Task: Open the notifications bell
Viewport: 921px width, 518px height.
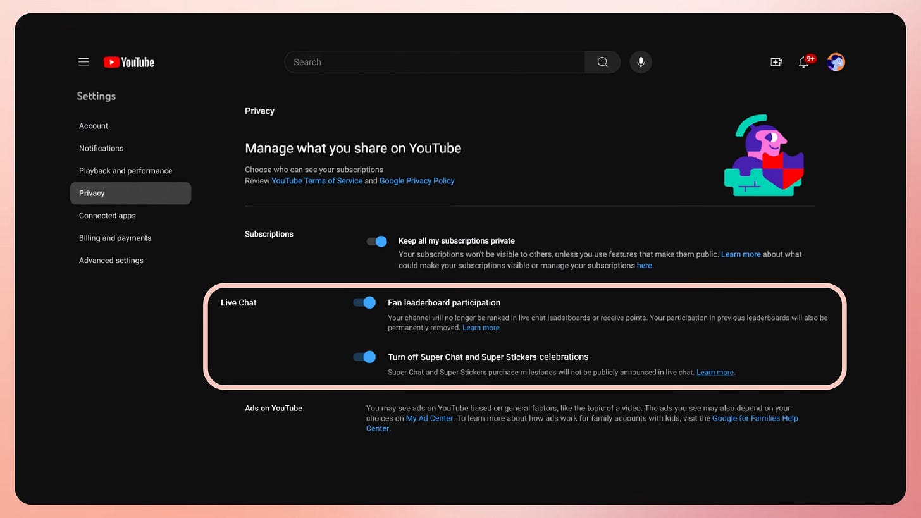Action: (804, 62)
